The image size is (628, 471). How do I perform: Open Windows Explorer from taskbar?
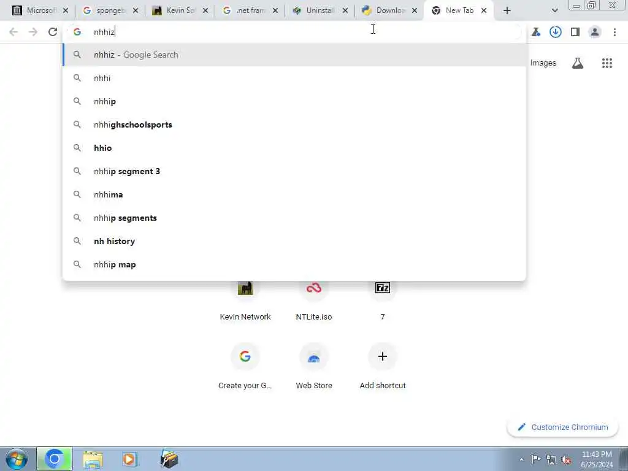tap(93, 459)
